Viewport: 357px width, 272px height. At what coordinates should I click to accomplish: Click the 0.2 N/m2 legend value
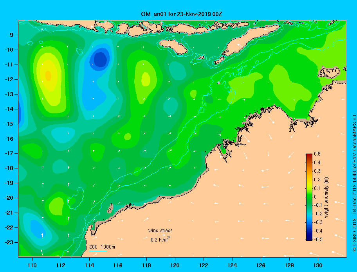click(x=160, y=239)
